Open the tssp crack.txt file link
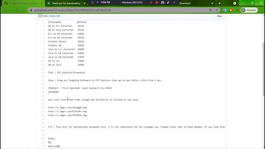 (x=51, y=16)
